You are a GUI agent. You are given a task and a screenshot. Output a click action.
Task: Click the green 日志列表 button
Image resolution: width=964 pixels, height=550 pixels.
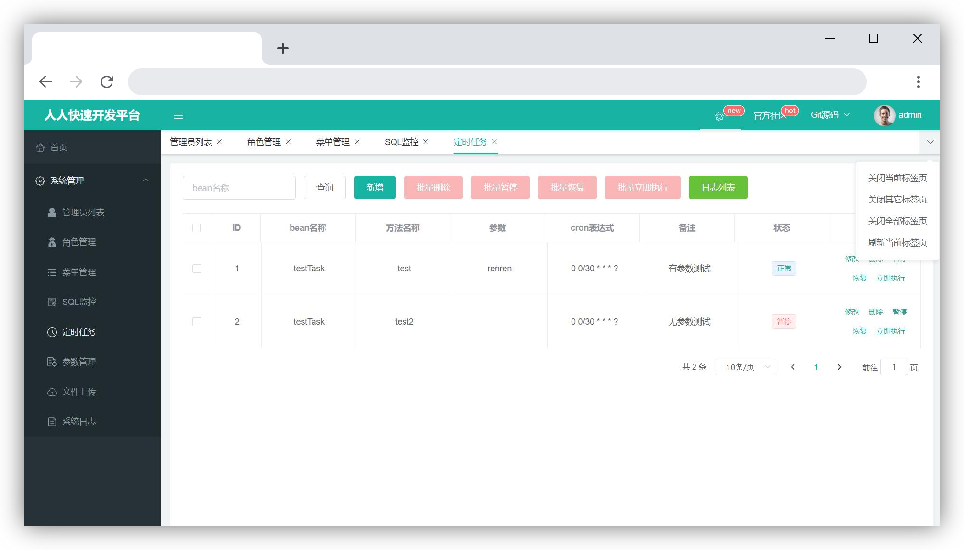tap(717, 188)
